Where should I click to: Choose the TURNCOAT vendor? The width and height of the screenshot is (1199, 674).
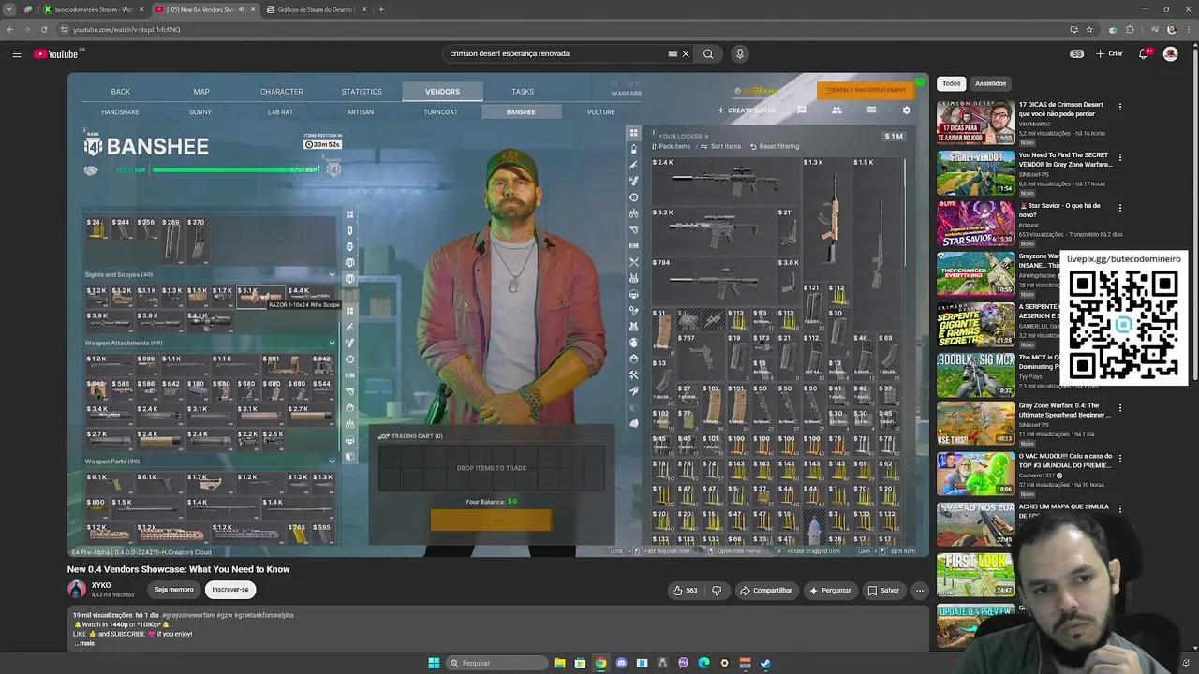(440, 112)
